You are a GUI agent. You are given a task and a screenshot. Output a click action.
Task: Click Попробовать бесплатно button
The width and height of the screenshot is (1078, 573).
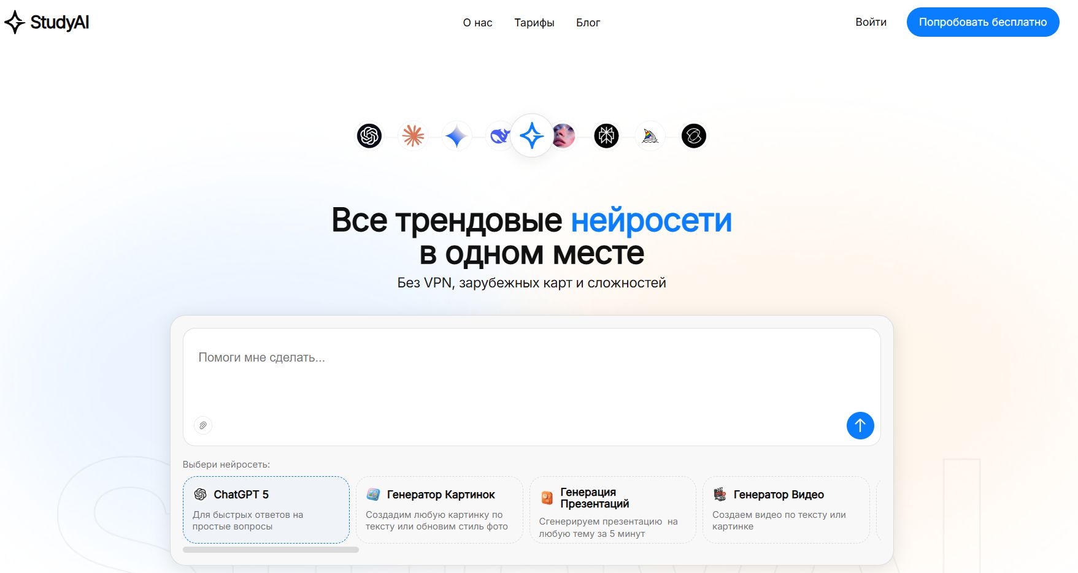click(x=982, y=21)
